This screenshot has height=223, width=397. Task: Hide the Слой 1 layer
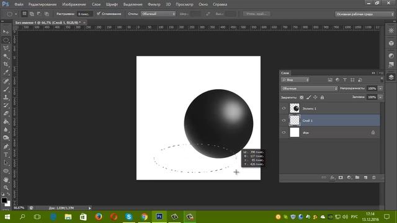(284, 120)
